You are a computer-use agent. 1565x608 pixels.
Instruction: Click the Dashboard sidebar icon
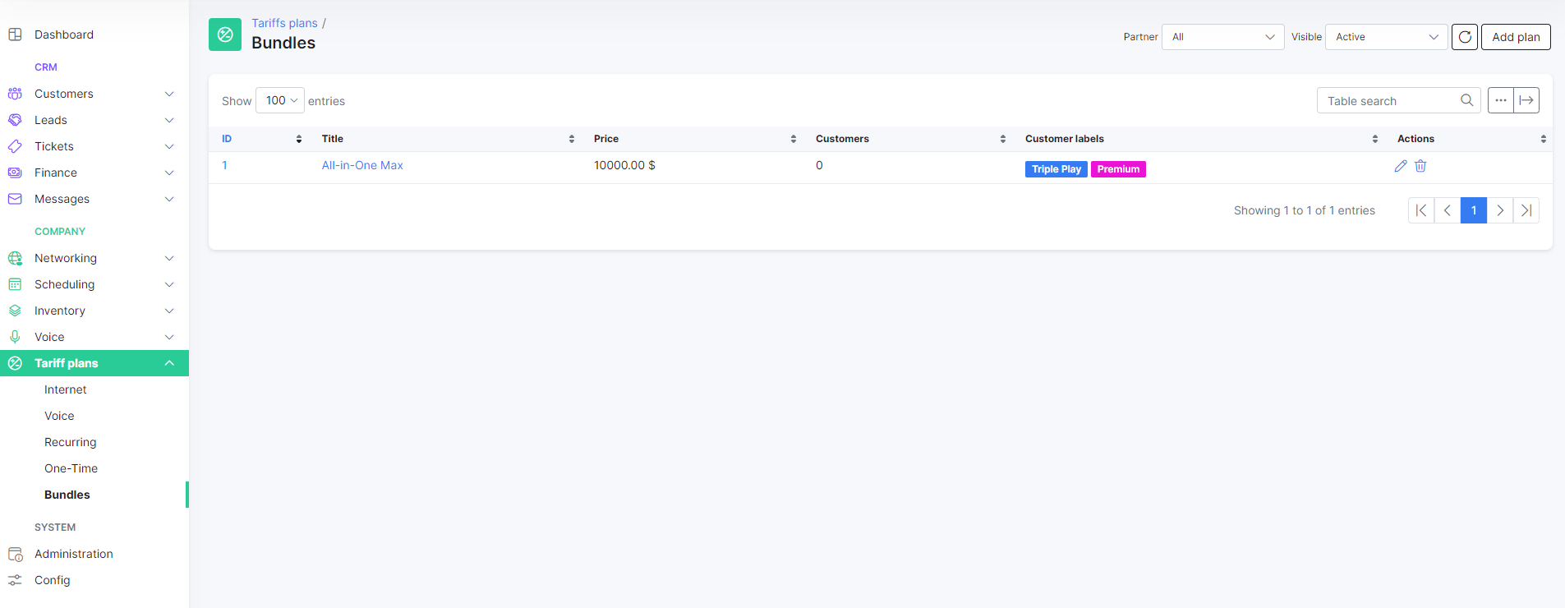tap(15, 35)
